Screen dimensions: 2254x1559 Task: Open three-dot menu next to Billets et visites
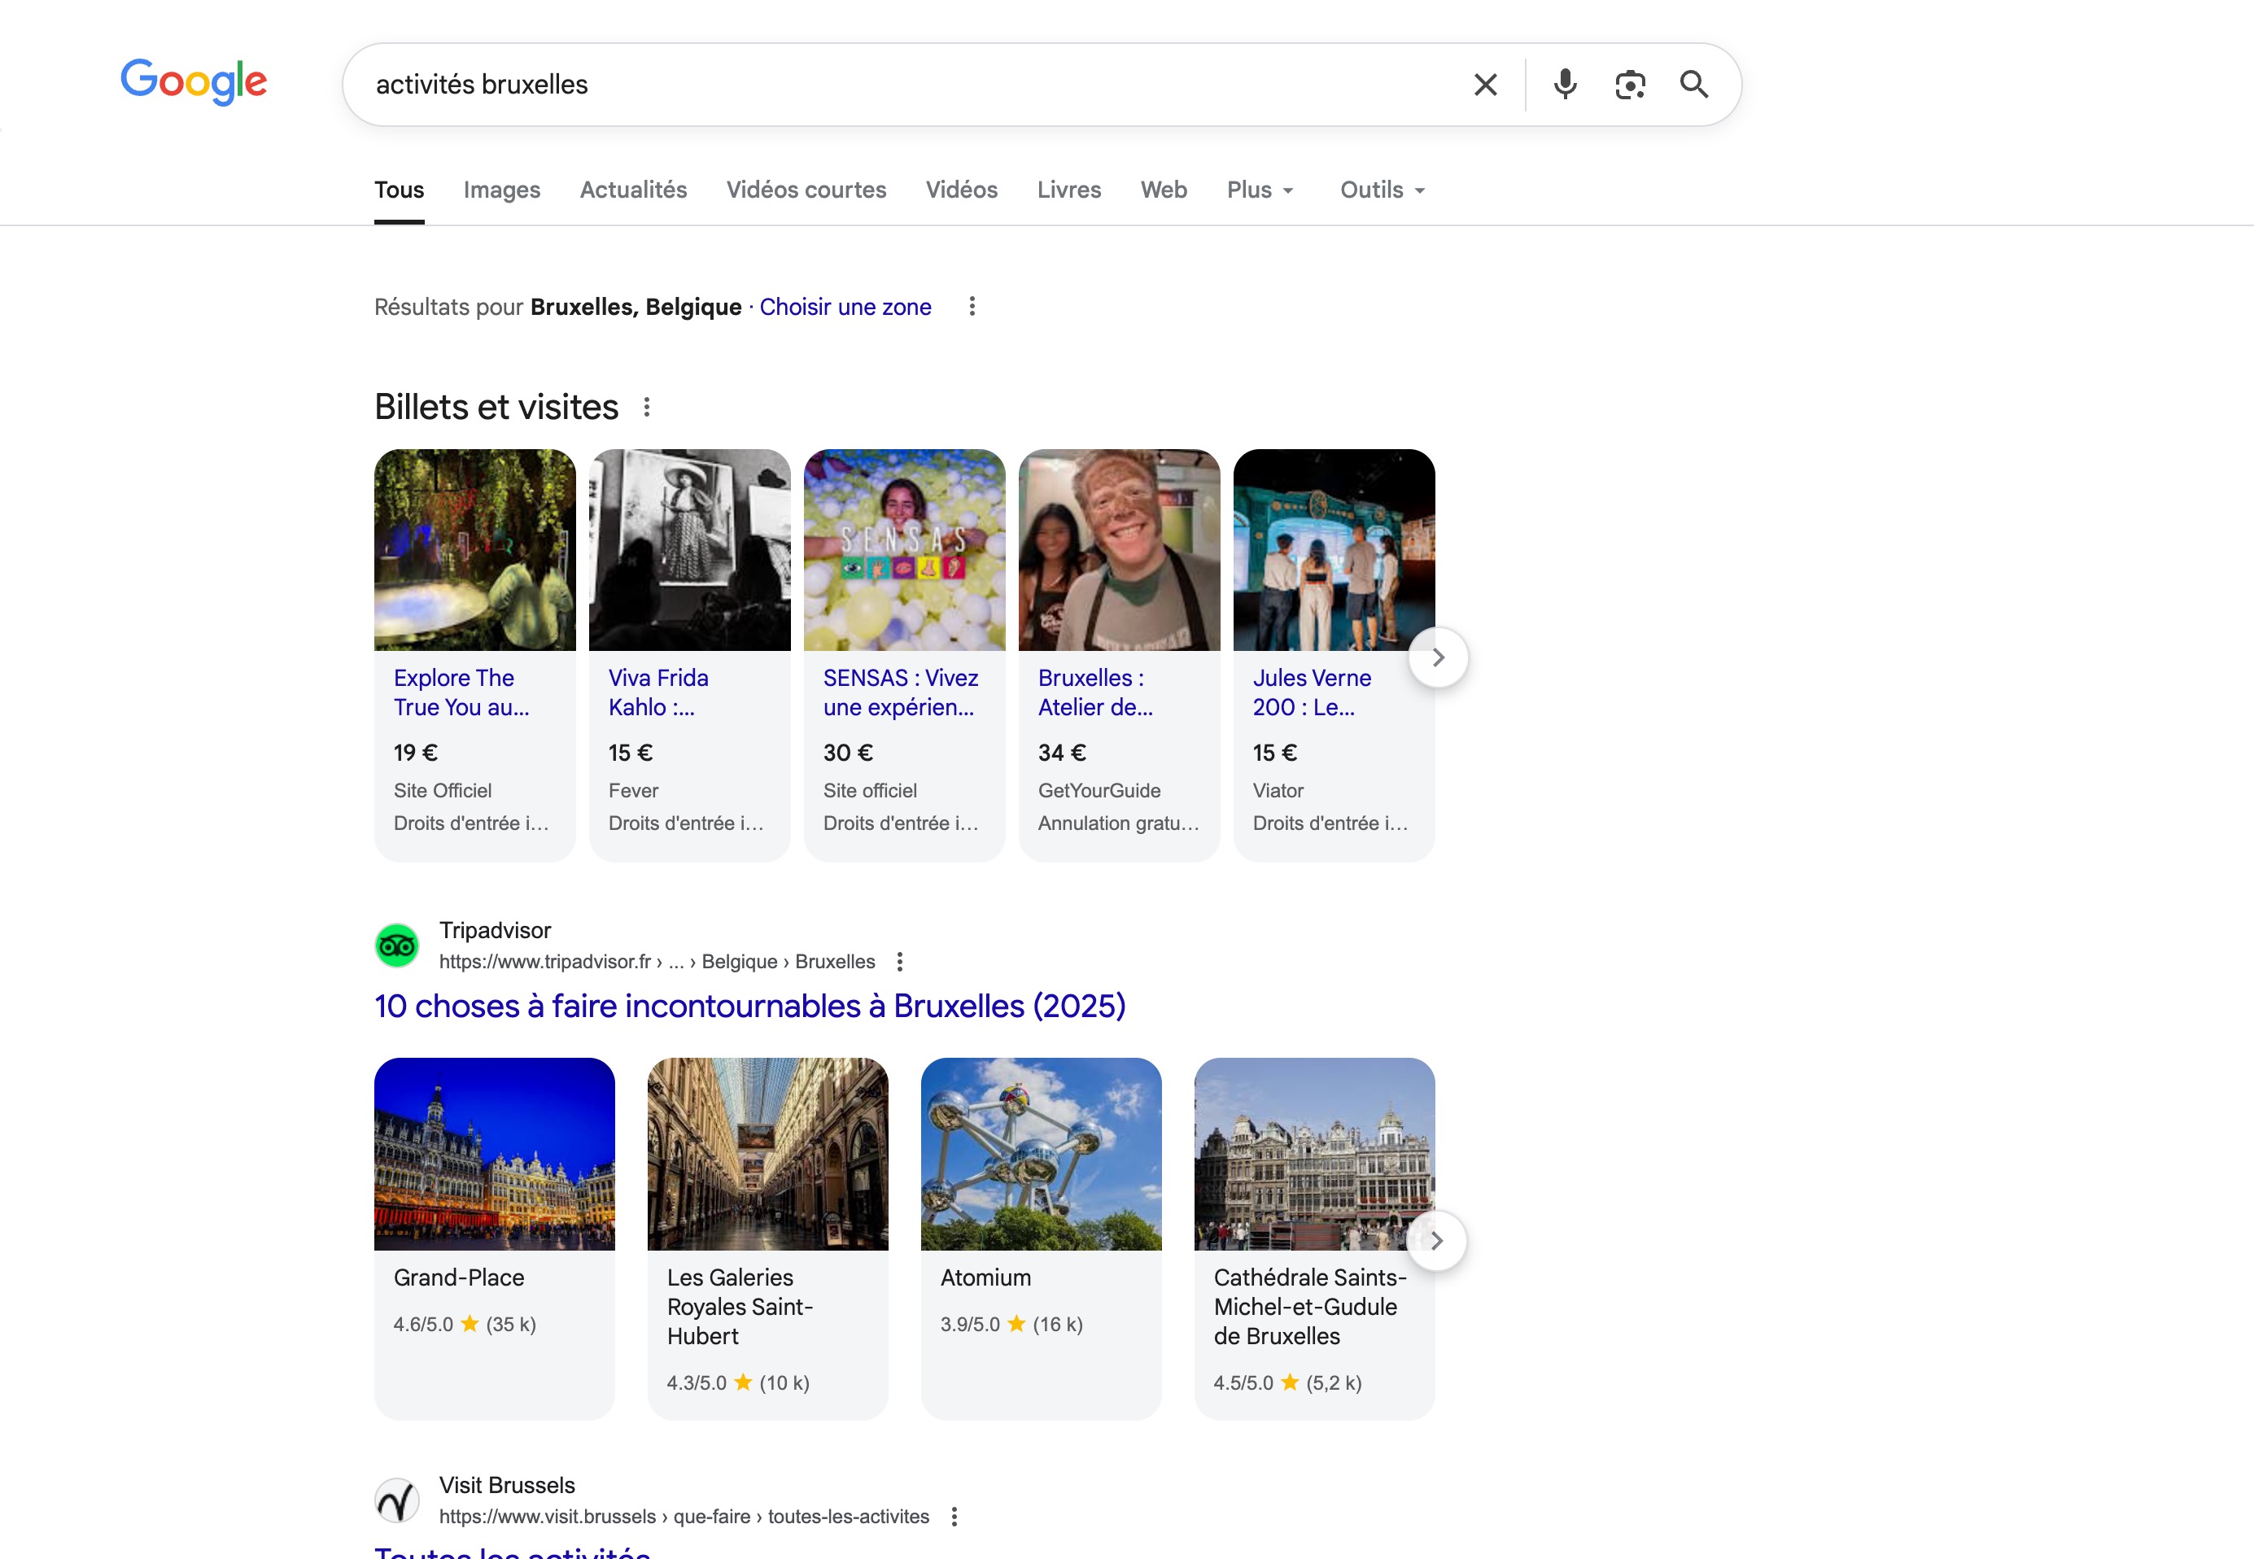point(647,408)
